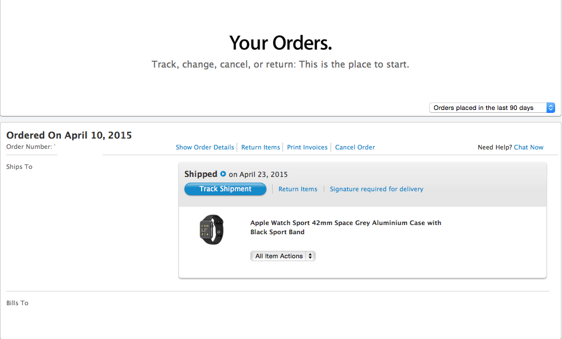This screenshot has width=562, height=339.
Task: Click the Order Number label
Action: (29, 147)
